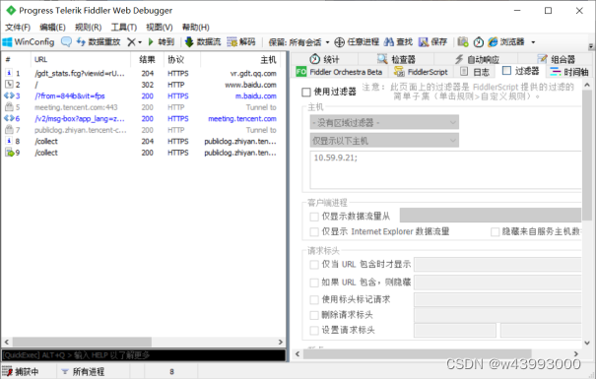This screenshot has height=379, width=596.
Task: Open the 没有区域过滤器 dropdown
Action: pyautogui.click(x=384, y=122)
